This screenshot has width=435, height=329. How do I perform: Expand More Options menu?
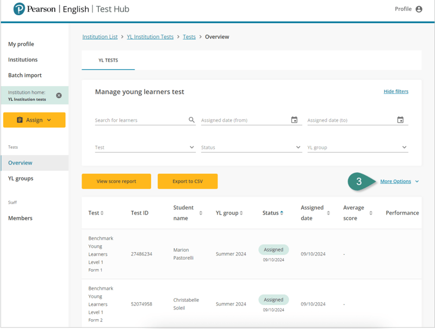point(399,181)
